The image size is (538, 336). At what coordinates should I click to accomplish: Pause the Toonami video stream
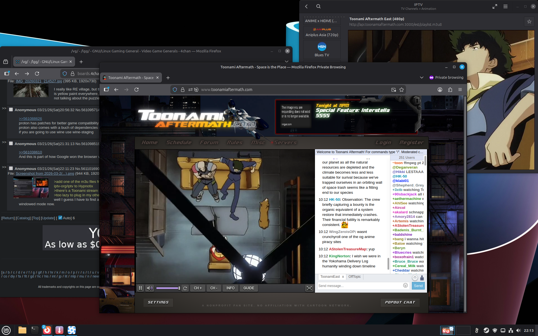coord(140,288)
